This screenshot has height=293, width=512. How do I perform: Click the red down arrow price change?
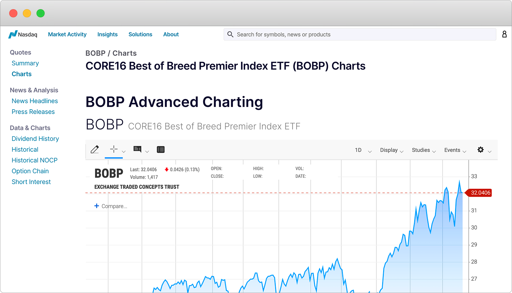click(x=167, y=169)
